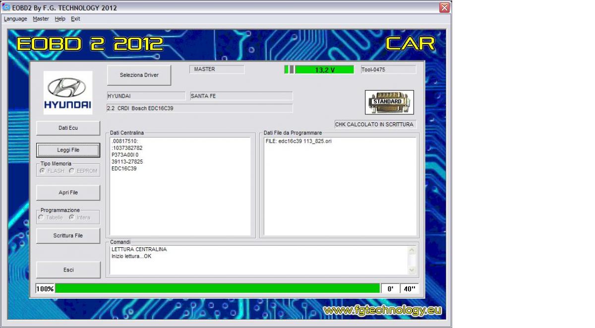This screenshot has height=328, width=595.
Task: Click the Apri File button
Action: tap(68, 193)
